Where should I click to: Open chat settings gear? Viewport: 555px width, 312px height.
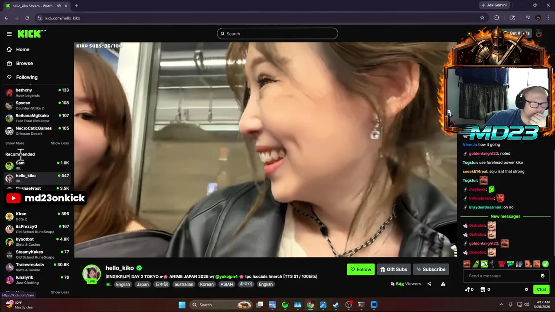click(x=526, y=289)
